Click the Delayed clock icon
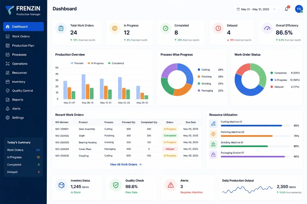The width and height of the screenshot is (307, 204). (218, 28)
